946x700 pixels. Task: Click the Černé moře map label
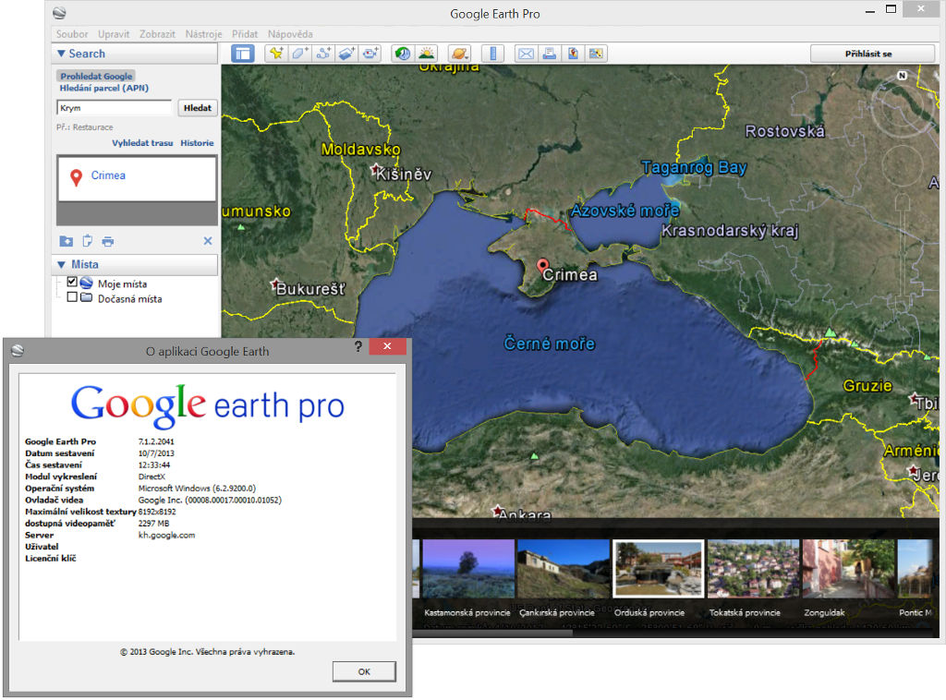pos(549,344)
